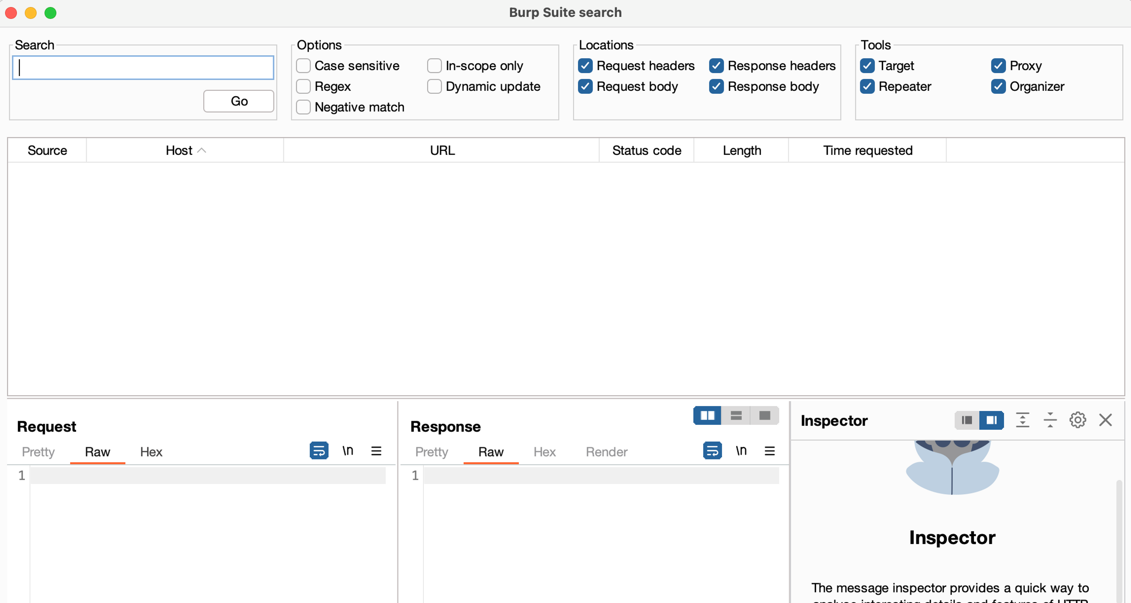Enable the Case sensitive checkbox
Screen dimensions: 1131x603
[x=303, y=66]
